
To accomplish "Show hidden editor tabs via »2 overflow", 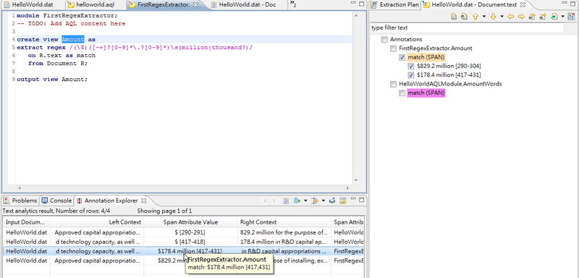I will 293,4.
